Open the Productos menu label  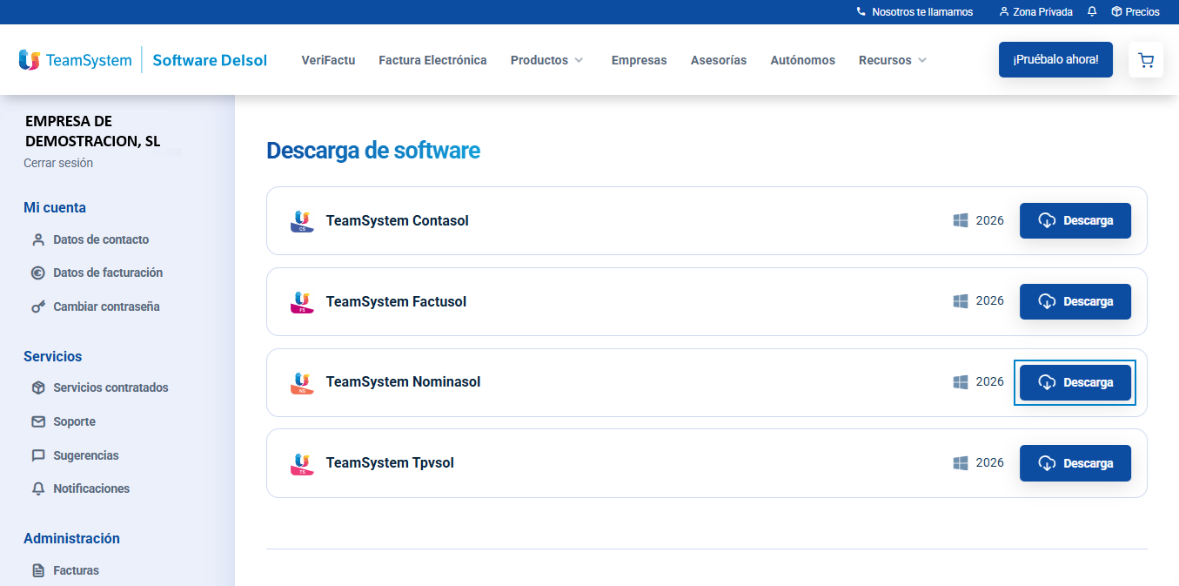[x=539, y=60]
